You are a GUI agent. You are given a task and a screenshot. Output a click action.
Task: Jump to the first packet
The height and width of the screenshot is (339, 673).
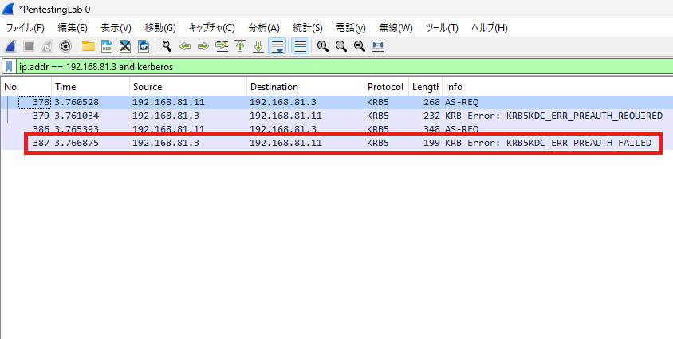point(240,46)
